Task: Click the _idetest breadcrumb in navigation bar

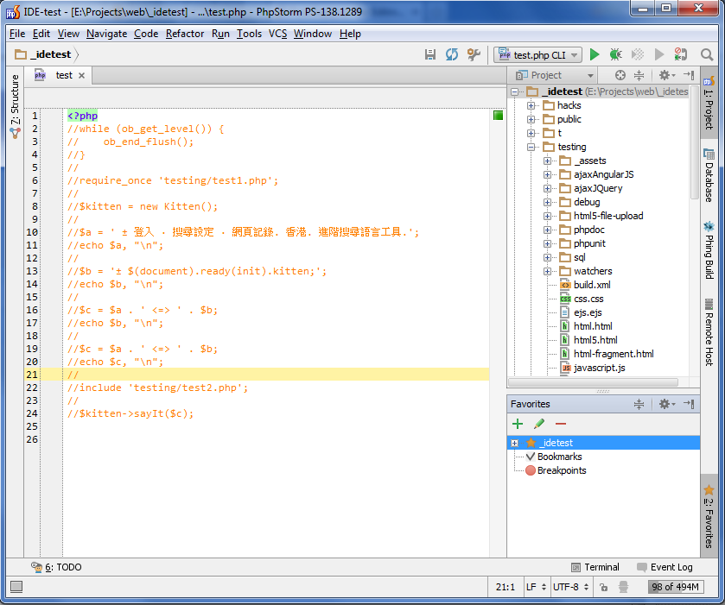Action: [43, 54]
